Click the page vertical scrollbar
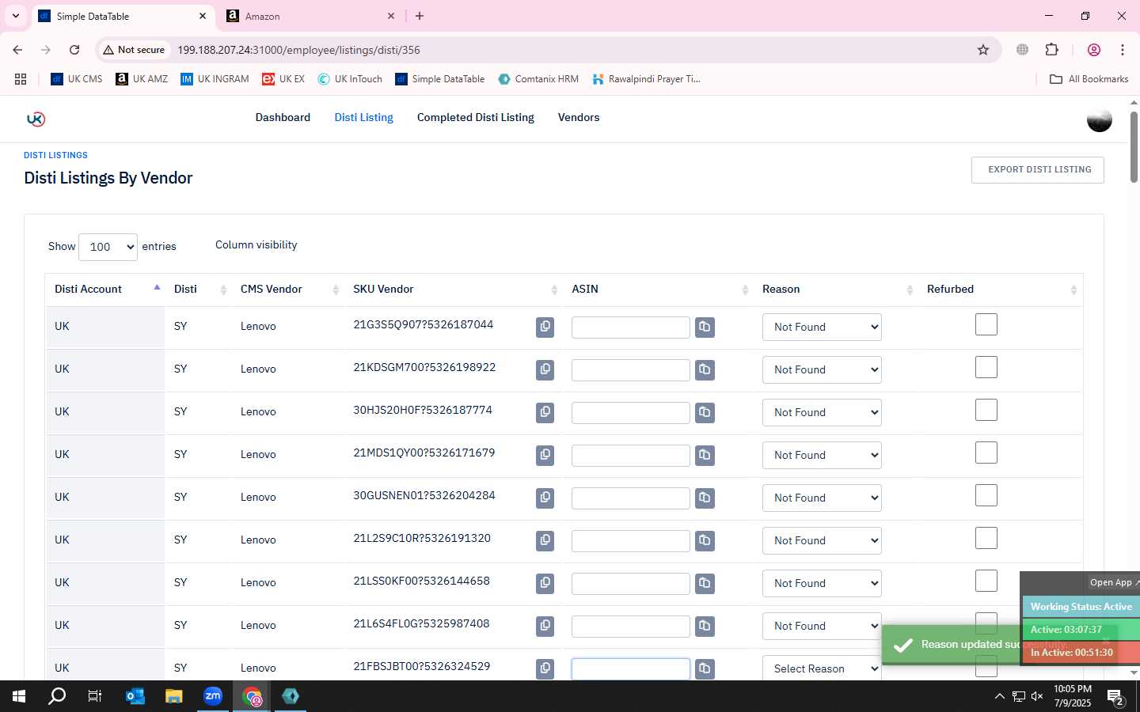1140x712 pixels. click(1134, 147)
